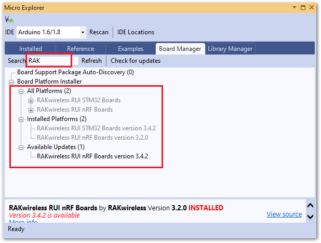The width and height of the screenshot is (321, 243).
Task: Select RAKwireless RUI nRF Boards version 3.2.0
Action: [x=92, y=138]
